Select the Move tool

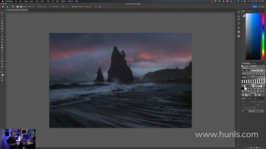pyautogui.click(x=2, y=13)
